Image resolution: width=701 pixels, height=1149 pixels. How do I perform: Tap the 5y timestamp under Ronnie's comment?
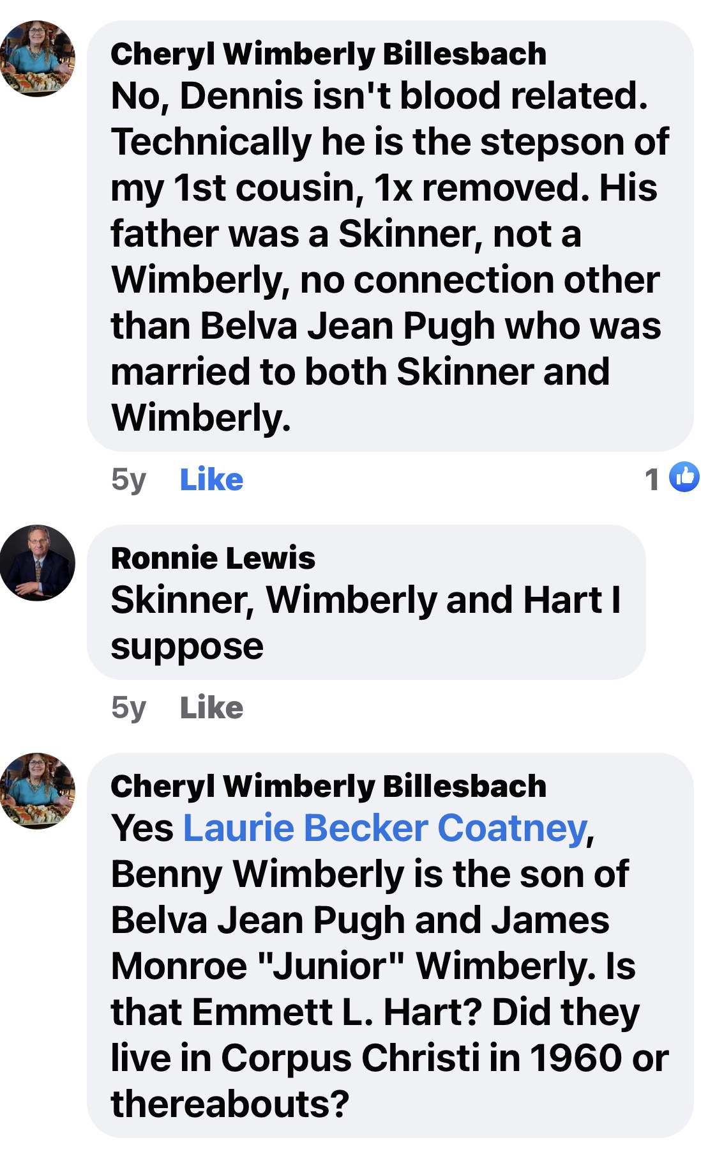pos(128,707)
